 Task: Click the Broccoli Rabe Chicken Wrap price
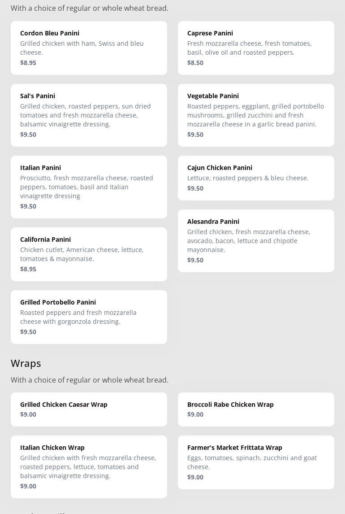click(195, 414)
